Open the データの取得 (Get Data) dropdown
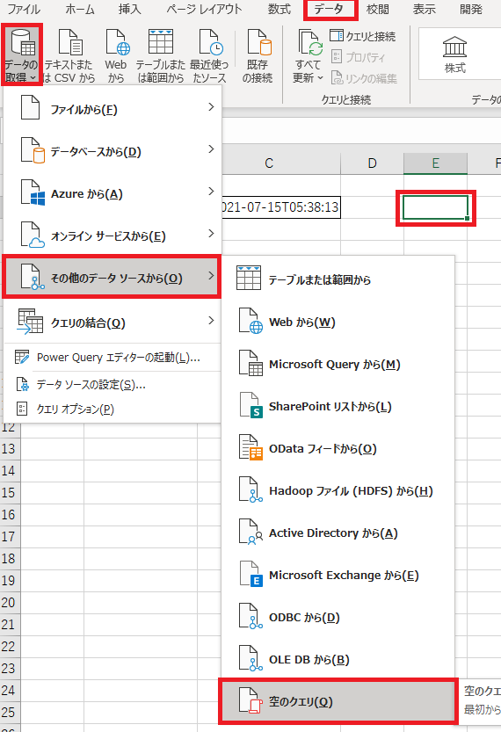This screenshot has width=501, height=732. click(21, 55)
